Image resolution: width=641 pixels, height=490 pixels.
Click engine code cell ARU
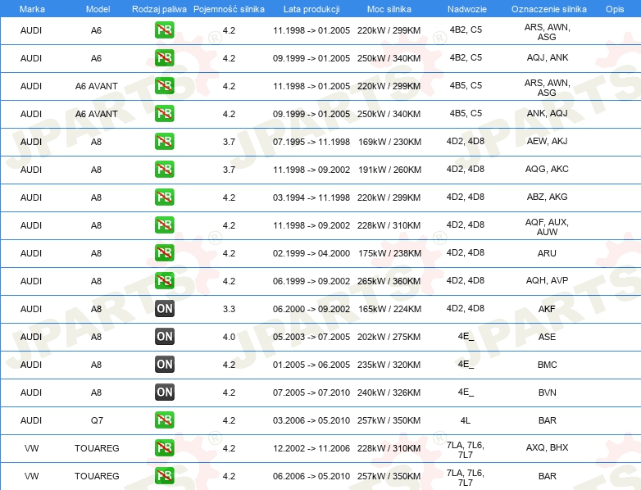[x=547, y=253]
